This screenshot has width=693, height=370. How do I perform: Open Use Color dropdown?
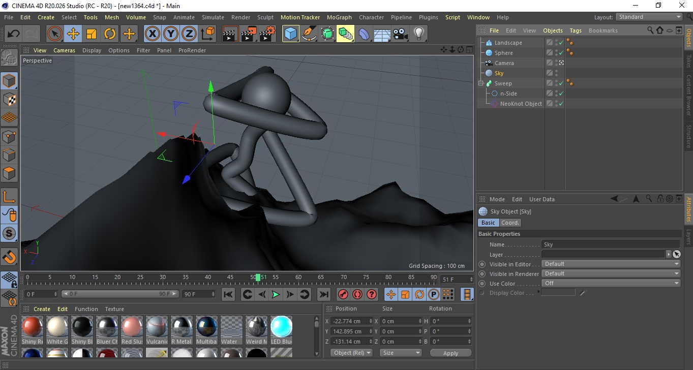611,283
